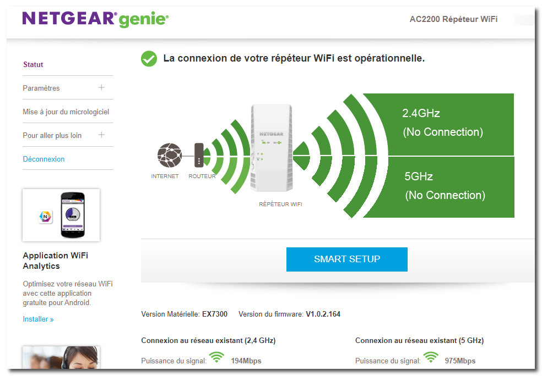Click the 2.4 GHz signal strength WiFi icon
Screen dimensions: 542x376
pyautogui.click(x=216, y=358)
